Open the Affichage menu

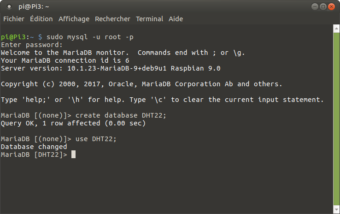(74, 19)
